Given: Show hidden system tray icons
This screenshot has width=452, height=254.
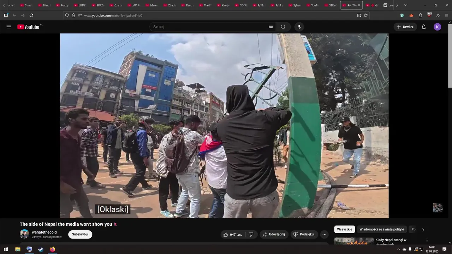Looking at the screenshot, I should click(x=399, y=249).
